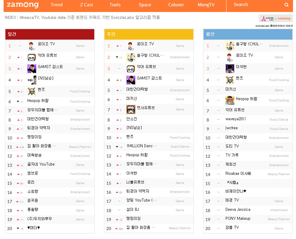
Task: Open 비제이안나♥ channel link
Action: (x=236, y=191)
